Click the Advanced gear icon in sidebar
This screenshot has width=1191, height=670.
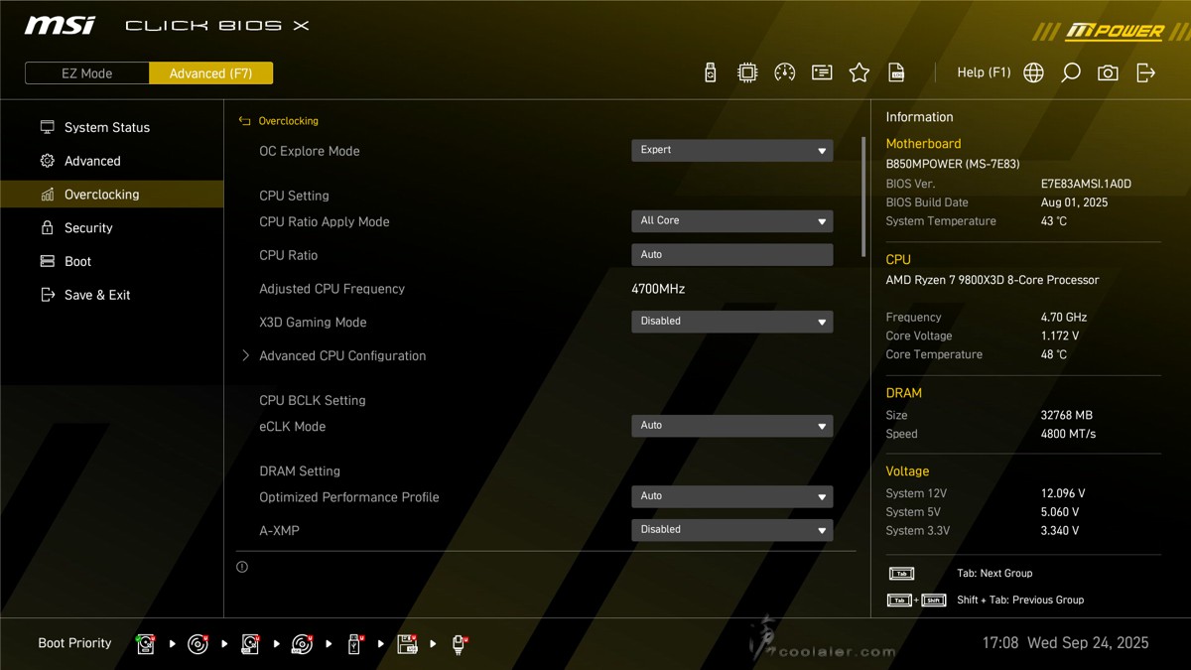47,161
